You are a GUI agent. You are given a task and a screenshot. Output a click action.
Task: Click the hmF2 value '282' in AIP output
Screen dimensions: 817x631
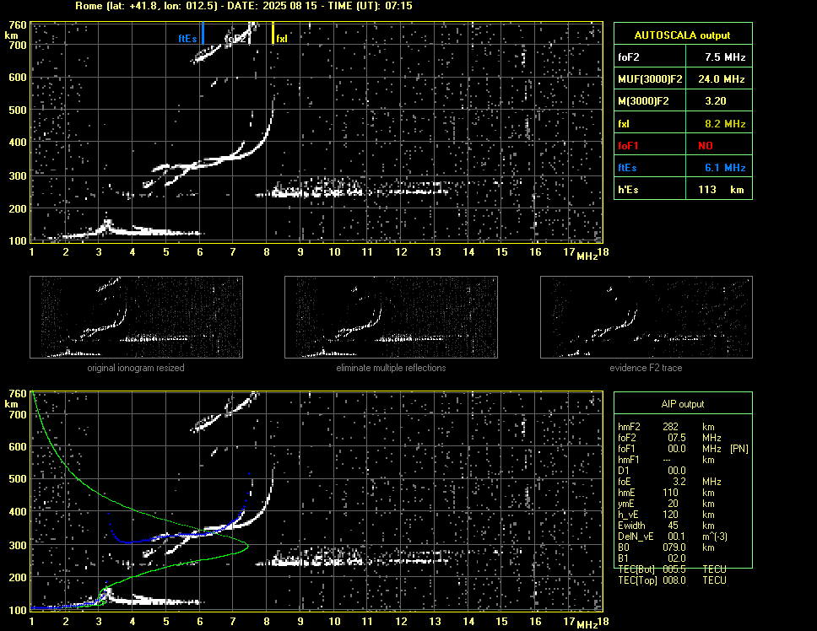tap(671, 426)
